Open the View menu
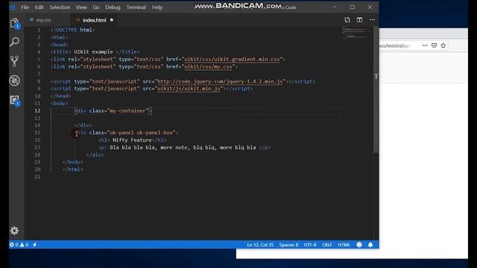Screen dimensions: 477x268 [x=81, y=7]
